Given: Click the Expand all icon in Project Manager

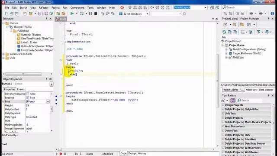Looking at the screenshot, I should click(230, 32).
